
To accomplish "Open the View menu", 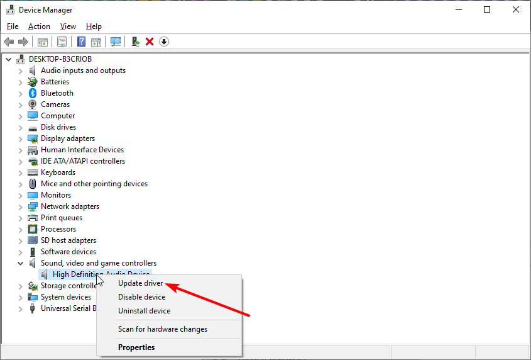I will (x=68, y=26).
